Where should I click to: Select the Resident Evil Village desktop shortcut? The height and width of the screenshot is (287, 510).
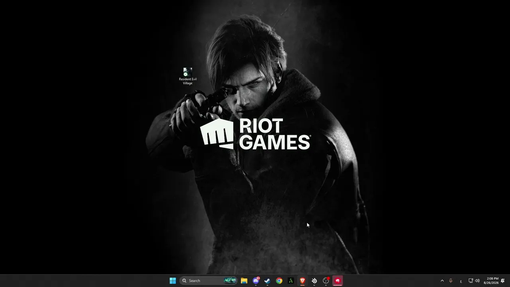[x=188, y=76]
